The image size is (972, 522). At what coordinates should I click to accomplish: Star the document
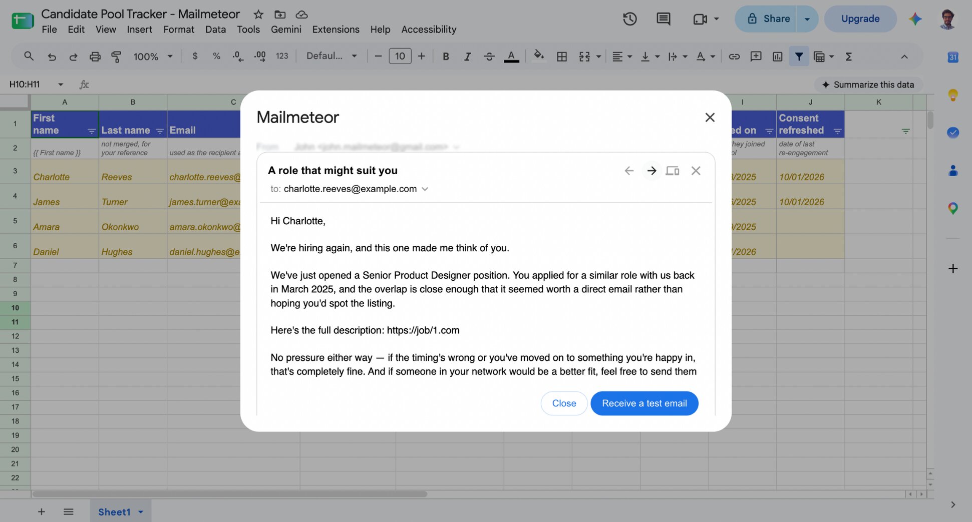point(258,14)
